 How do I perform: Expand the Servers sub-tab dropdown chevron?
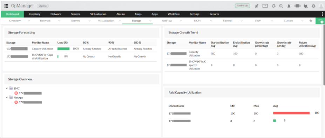[89, 21]
